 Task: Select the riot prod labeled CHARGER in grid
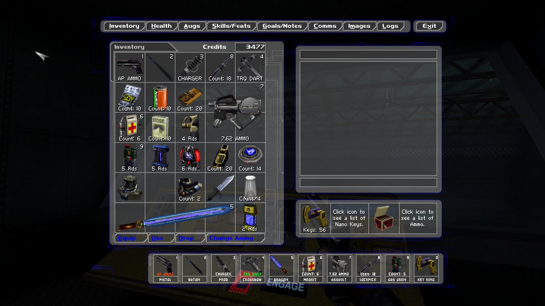point(190,67)
